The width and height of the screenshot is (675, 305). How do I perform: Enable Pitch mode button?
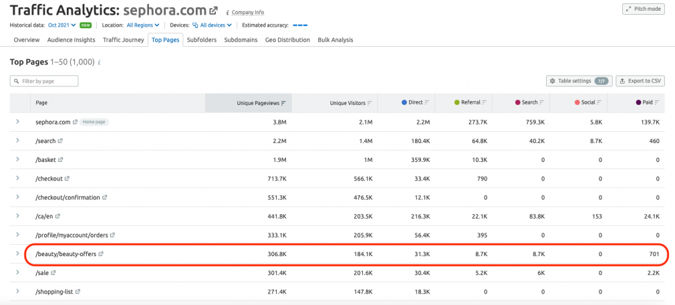pyautogui.click(x=643, y=9)
